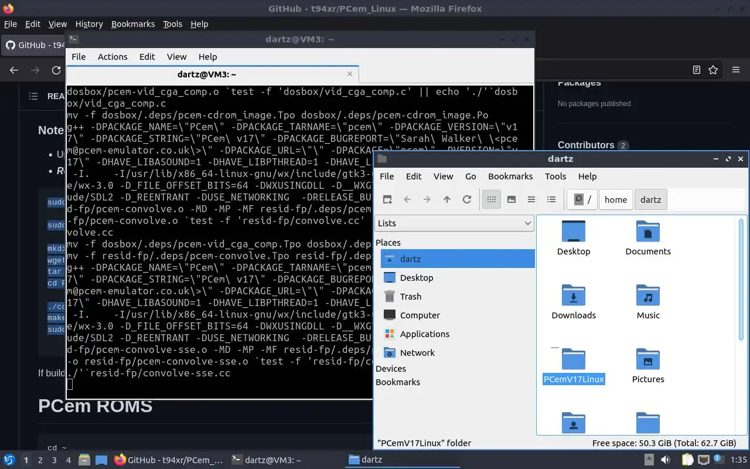Screen dimensions: 750x469
Task: Open terminal View menu
Action: click(x=176, y=56)
